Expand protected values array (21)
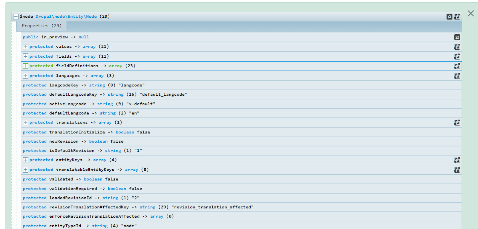The image size is (478, 229). [x=25, y=47]
